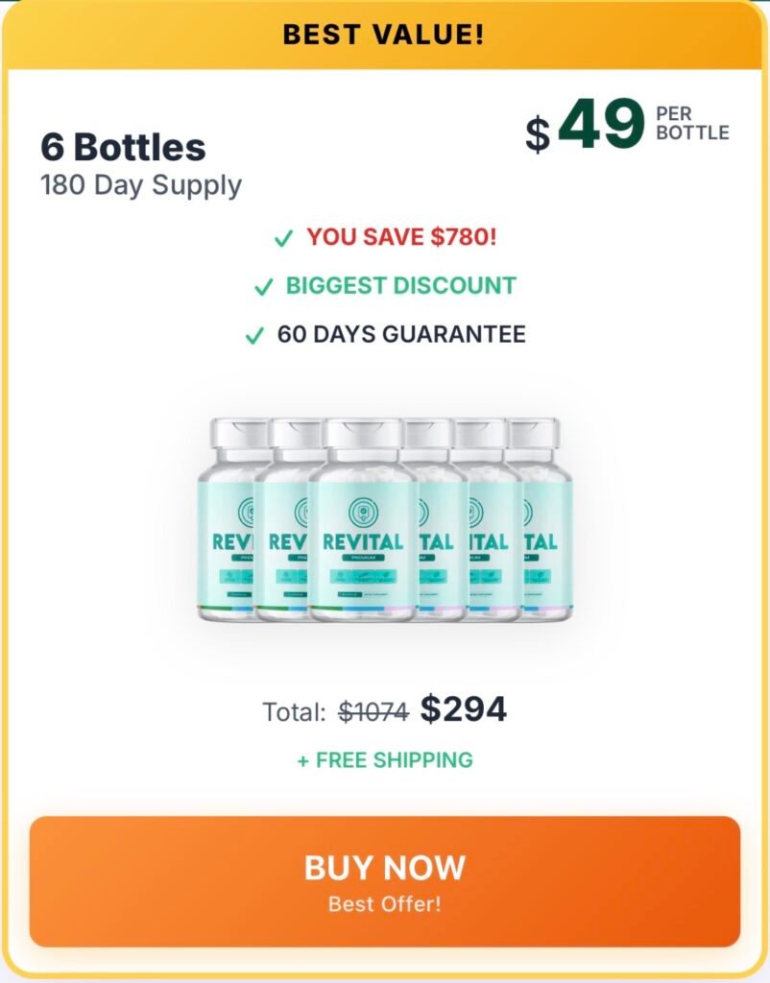Click the checkmark beside BIGGEST DISCOUNT
Screen dimensions: 770x983
click(x=263, y=287)
